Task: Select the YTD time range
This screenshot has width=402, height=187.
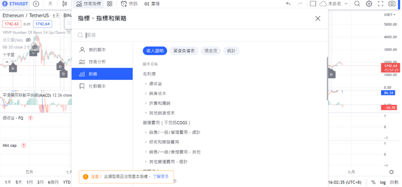Action: click(67, 182)
